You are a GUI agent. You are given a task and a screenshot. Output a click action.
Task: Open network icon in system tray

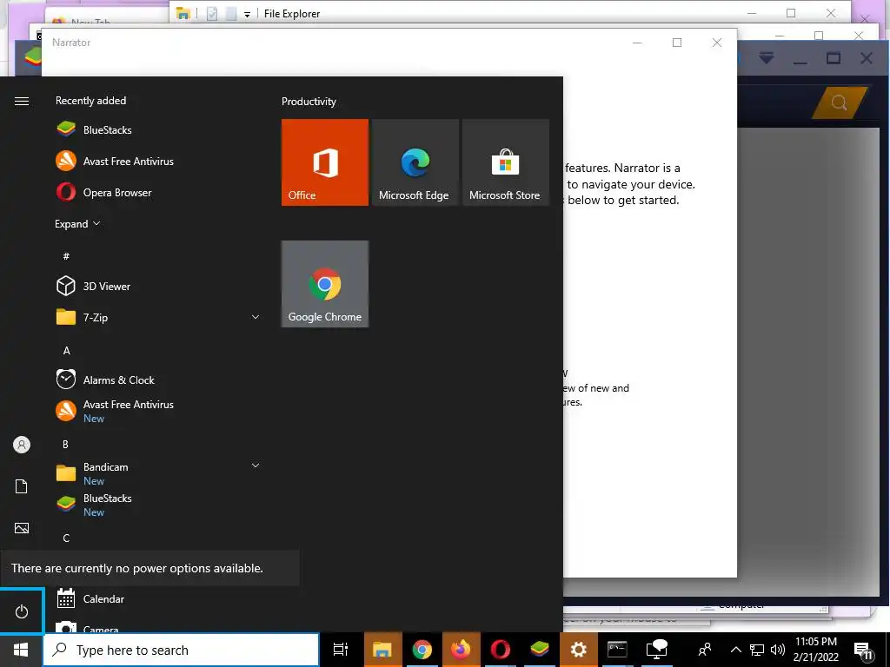757,650
